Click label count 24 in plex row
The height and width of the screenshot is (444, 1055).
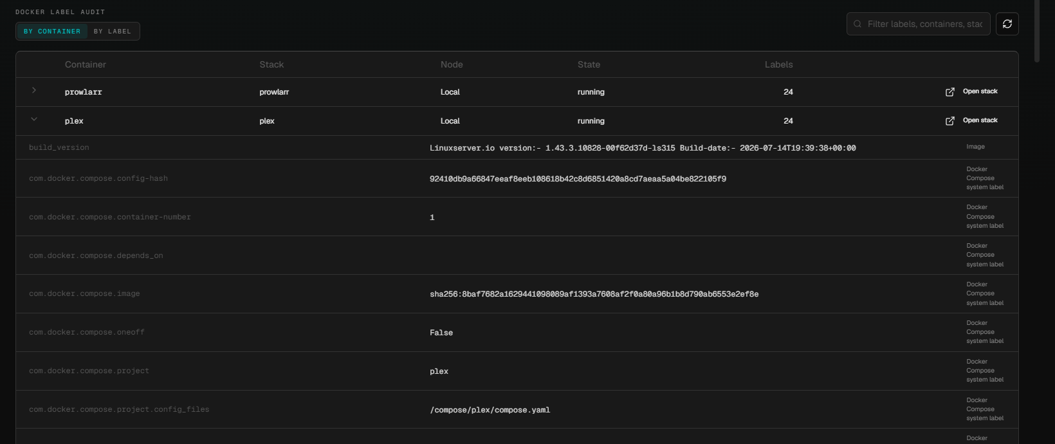[x=788, y=121]
